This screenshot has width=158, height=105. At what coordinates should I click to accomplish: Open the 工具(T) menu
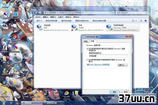[x=61, y=17]
